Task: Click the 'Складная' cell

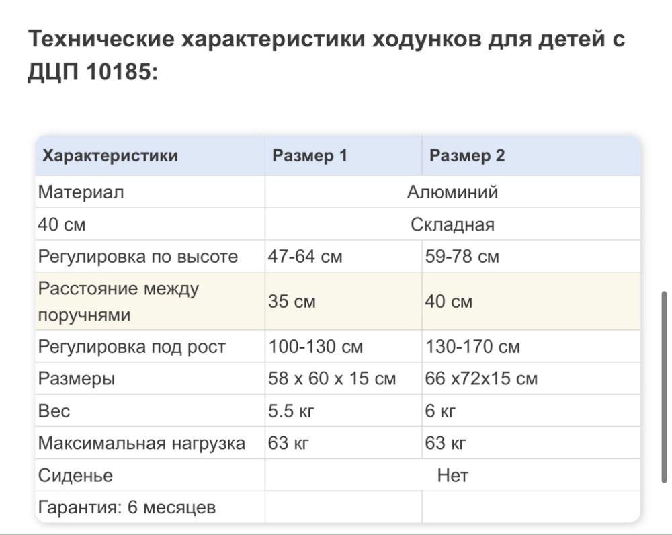Action: coord(452,224)
